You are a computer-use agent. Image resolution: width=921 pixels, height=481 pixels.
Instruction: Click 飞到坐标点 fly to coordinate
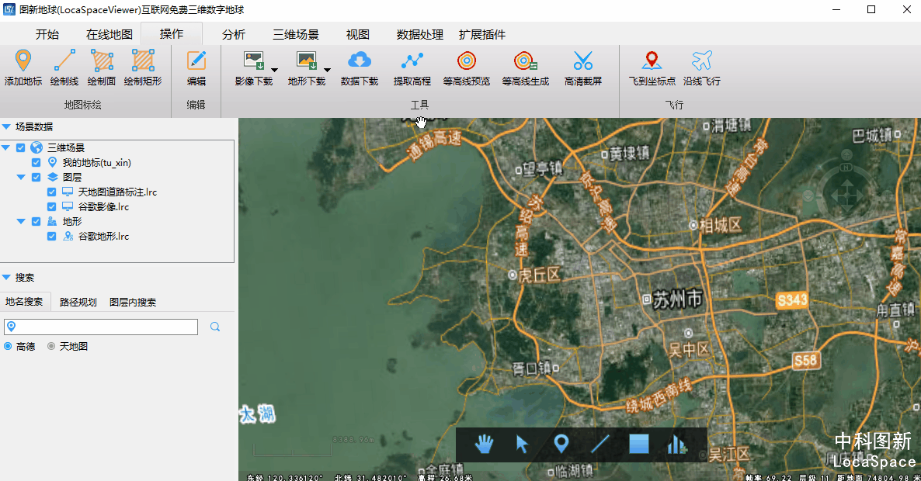pyautogui.click(x=652, y=67)
